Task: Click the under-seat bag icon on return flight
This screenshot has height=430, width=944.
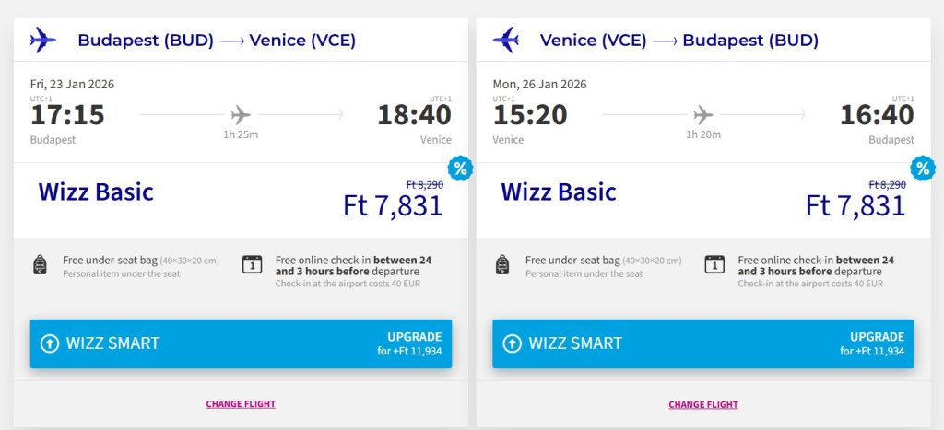Action: [x=502, y=265]
